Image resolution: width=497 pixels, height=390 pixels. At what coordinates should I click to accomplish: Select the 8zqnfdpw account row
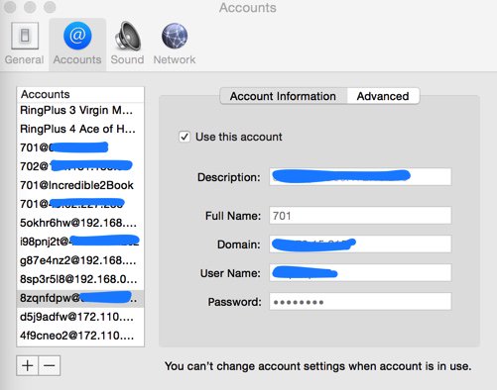point(80,298)
